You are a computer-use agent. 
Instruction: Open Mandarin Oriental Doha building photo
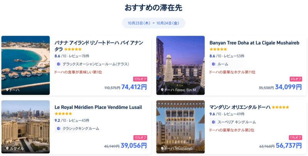[x=180, y=127]
